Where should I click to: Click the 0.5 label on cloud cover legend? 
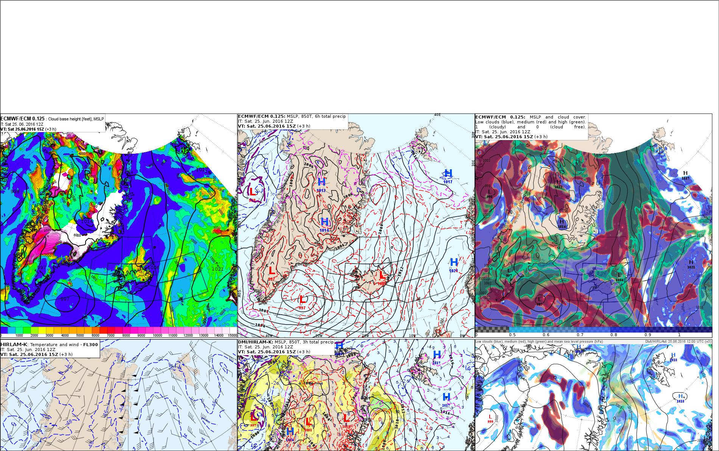[x=512, y=335]
